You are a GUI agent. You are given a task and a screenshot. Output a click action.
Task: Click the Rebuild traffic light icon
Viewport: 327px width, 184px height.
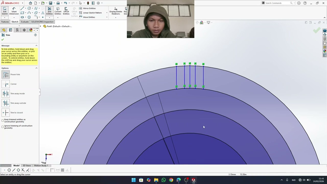tap(88, 3)
